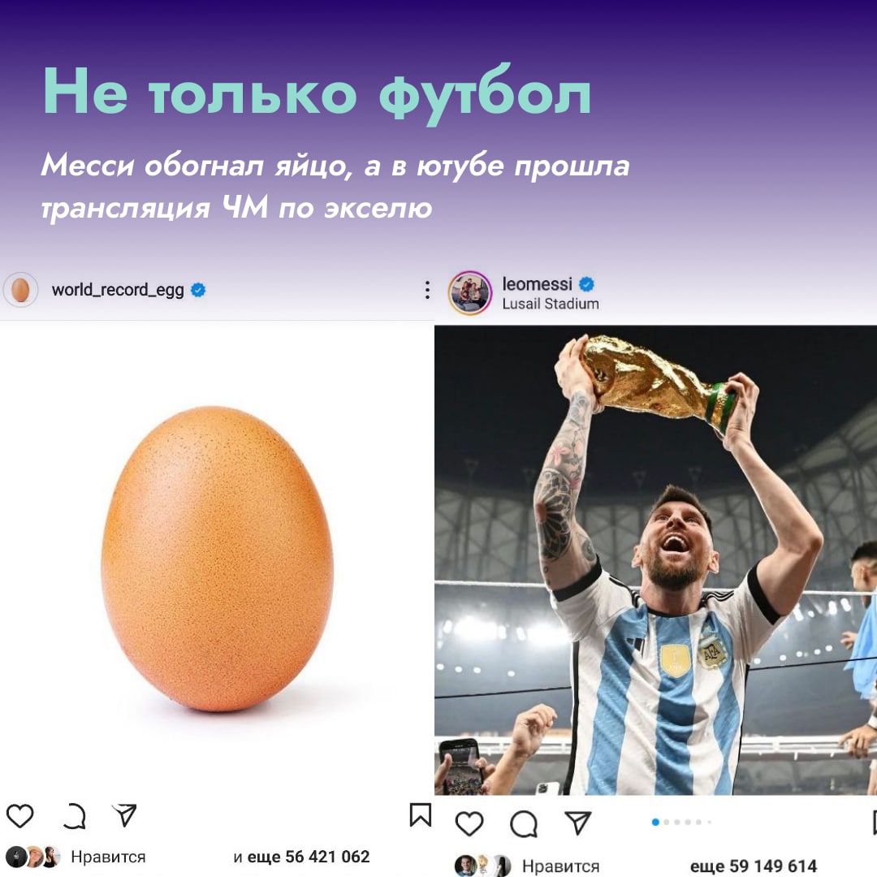Open comments on the leomessi post
The image size is (877, 877).
click(x=524, y=824)
